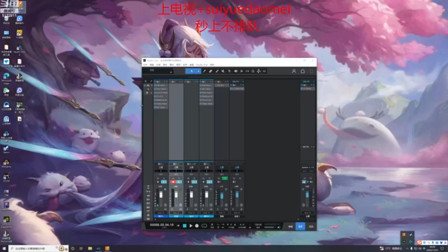Select the Listen speaker tool
This screenshot has height=252, width=448.
236,71
